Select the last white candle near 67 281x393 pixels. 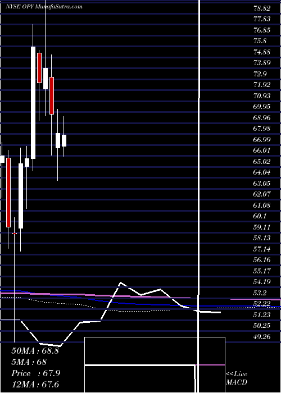(64, 140)
